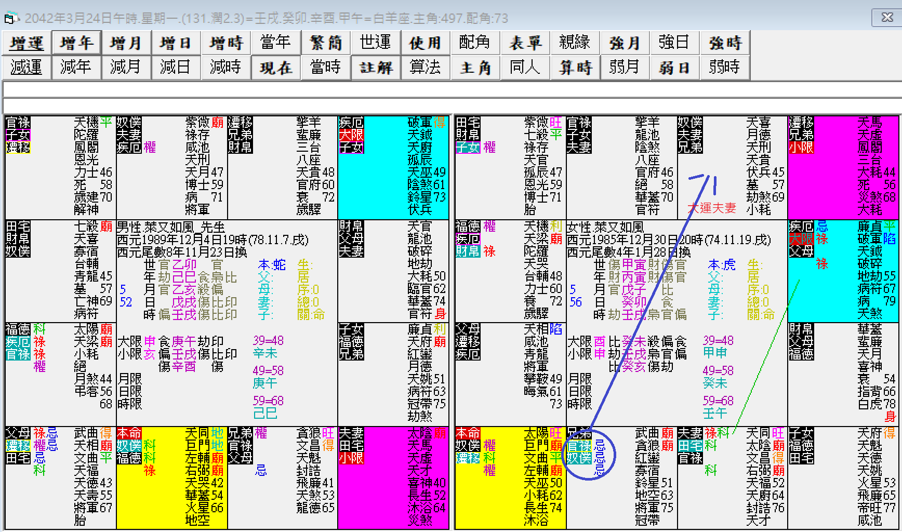Click the 增年 toolbar button
This screenshot has width=902, height=532.
(x=76, y=43)
